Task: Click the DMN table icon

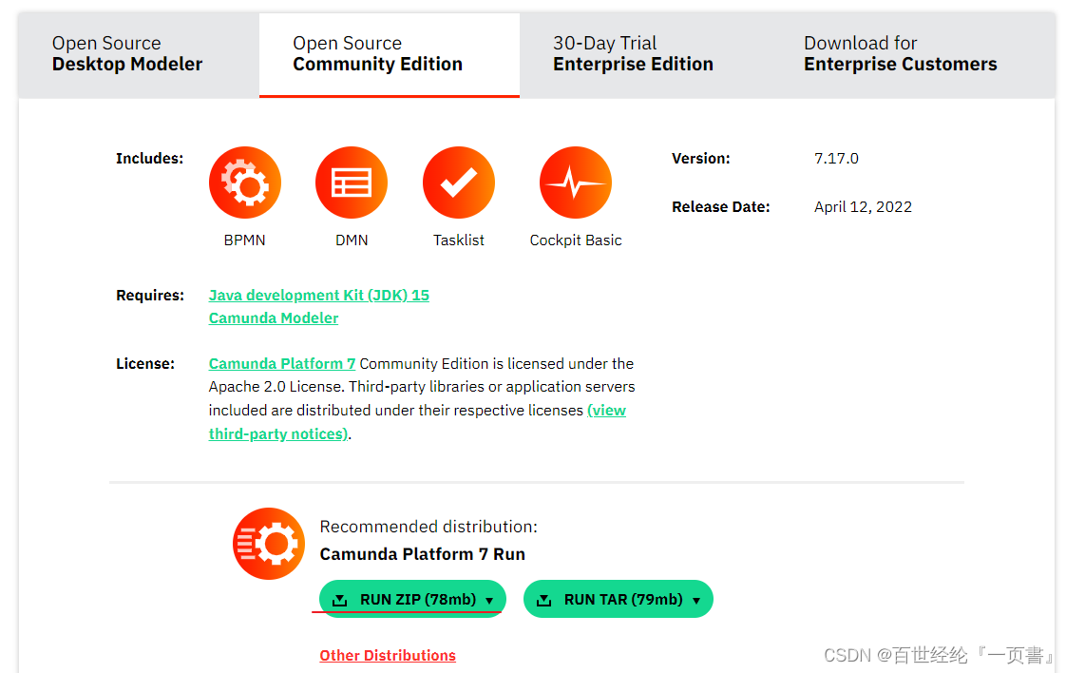Action: 352,183
